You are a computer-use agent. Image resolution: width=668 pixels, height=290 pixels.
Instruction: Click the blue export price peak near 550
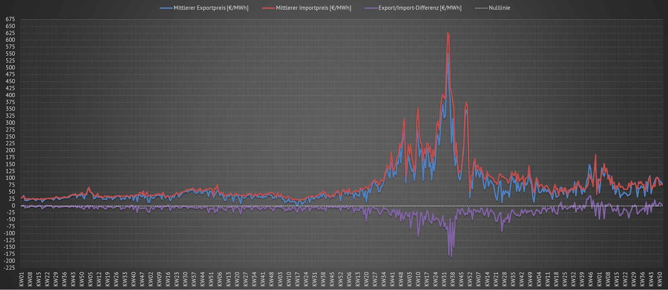(448, 54)
